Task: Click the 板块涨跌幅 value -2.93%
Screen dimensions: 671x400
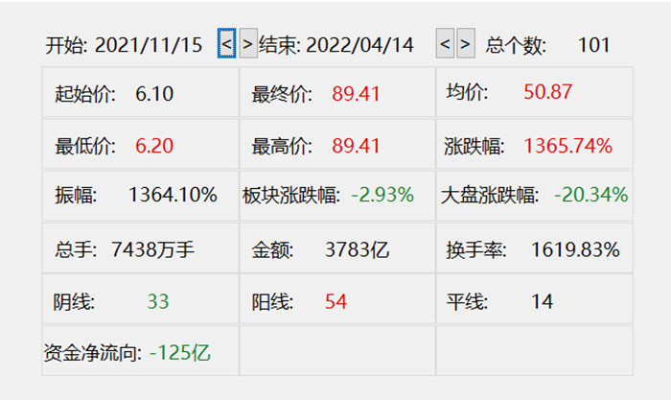Action: coord(382,196)
